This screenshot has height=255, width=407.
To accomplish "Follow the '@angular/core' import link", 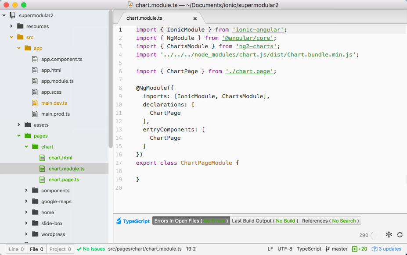I will pos(248,38).
